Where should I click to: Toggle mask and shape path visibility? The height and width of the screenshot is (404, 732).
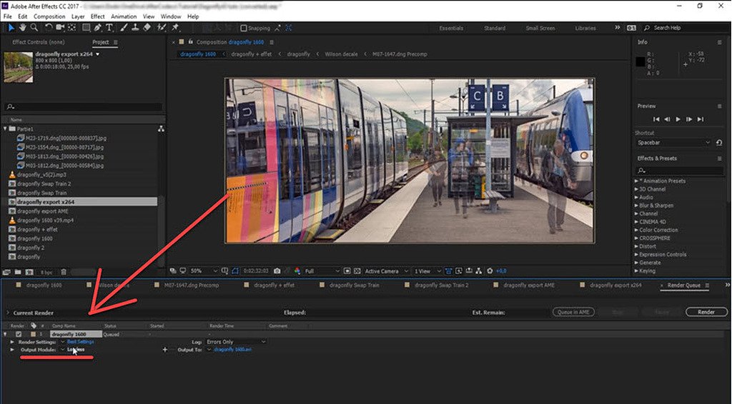point(234,271)
